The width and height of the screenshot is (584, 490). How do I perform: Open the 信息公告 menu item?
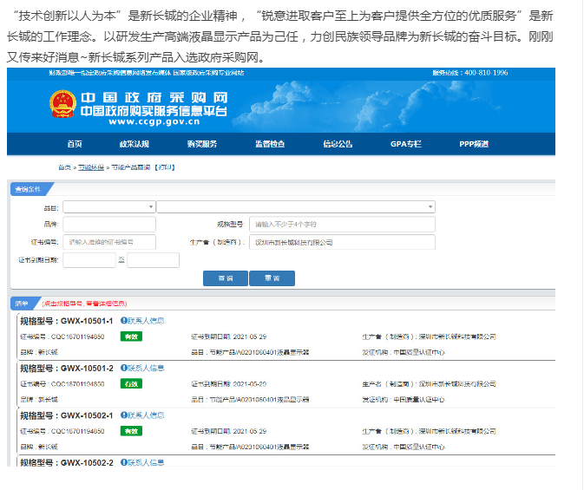pos(338,144)
